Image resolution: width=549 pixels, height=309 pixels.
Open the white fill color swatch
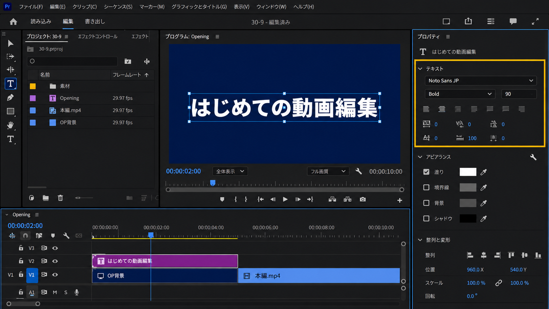click(x=468, y=172)
